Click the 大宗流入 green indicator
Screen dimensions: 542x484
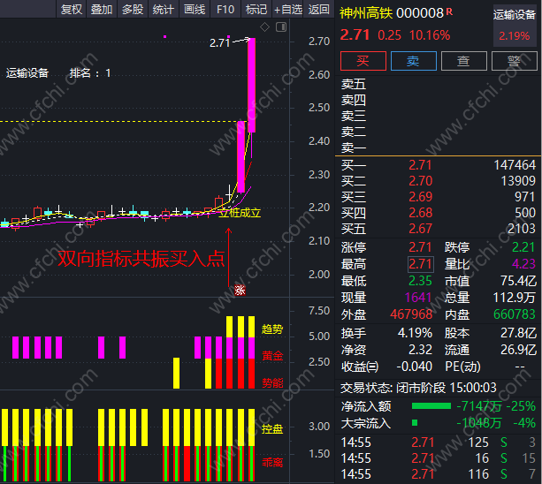pos(415,422)
